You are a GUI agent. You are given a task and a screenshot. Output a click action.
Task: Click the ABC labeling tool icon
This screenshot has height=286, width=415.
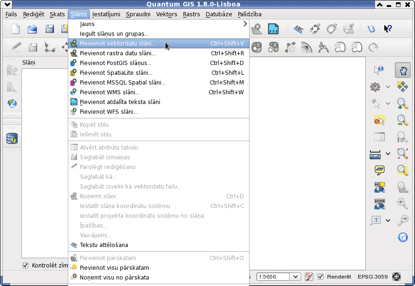tap(298, 29)
